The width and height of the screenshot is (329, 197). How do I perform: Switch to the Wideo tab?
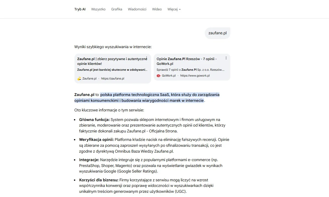[x=157, y=9]
